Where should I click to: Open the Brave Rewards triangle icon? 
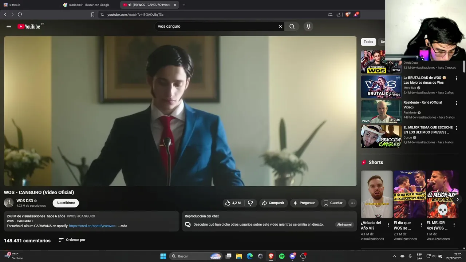[356, 15]
